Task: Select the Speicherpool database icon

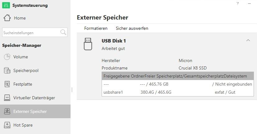Action: coord(7,70)
